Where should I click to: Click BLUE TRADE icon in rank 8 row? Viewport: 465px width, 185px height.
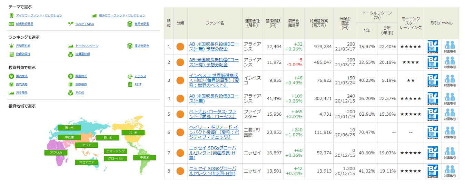pos(433,171)
